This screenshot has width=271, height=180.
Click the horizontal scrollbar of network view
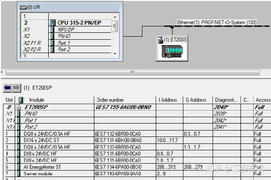click(133, 72)
